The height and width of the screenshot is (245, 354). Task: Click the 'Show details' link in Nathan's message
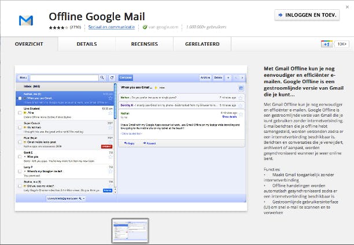(229, 117)
